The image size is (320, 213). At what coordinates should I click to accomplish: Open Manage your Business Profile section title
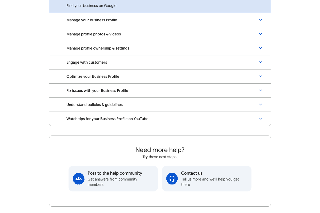coord(92,20)
